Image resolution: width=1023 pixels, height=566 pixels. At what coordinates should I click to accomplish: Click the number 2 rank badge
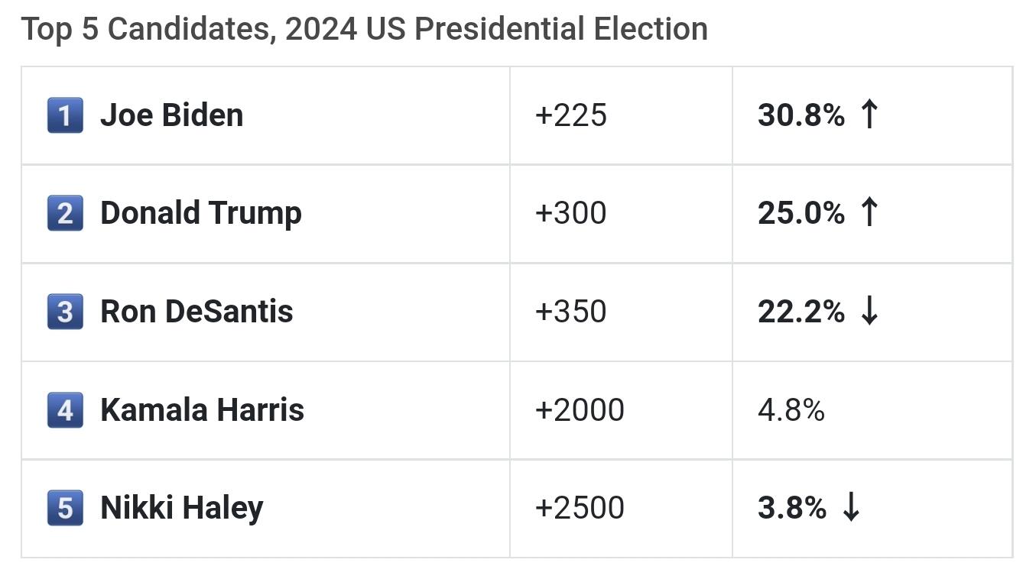pyautogui.click(x=65, y=213)
